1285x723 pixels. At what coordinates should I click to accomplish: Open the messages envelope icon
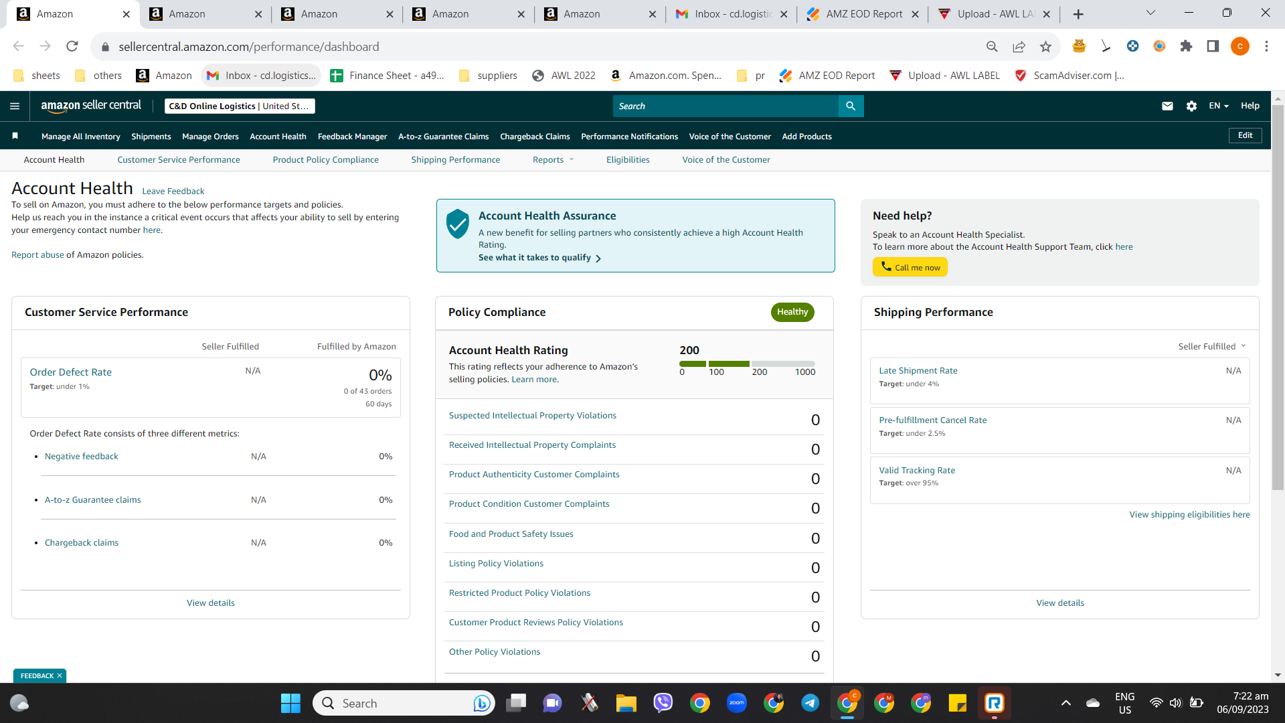click(x=1167, y=106)
